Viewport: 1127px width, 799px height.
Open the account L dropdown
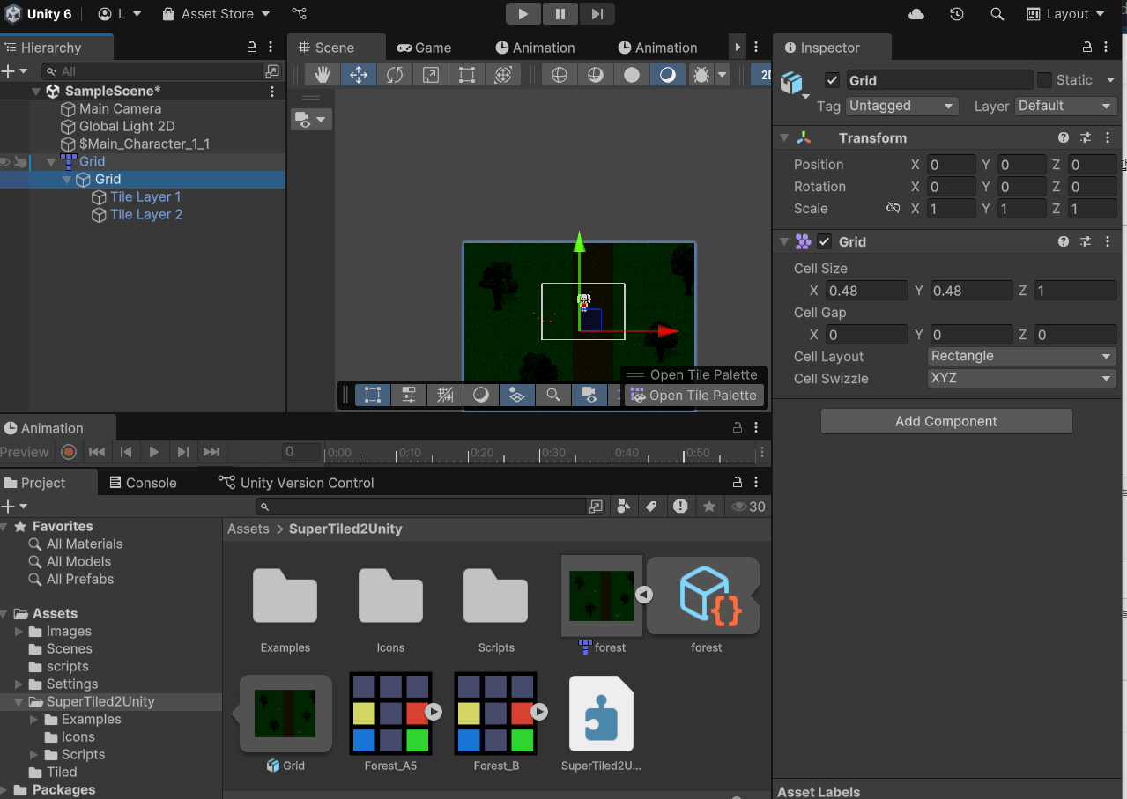coord(118,14)
